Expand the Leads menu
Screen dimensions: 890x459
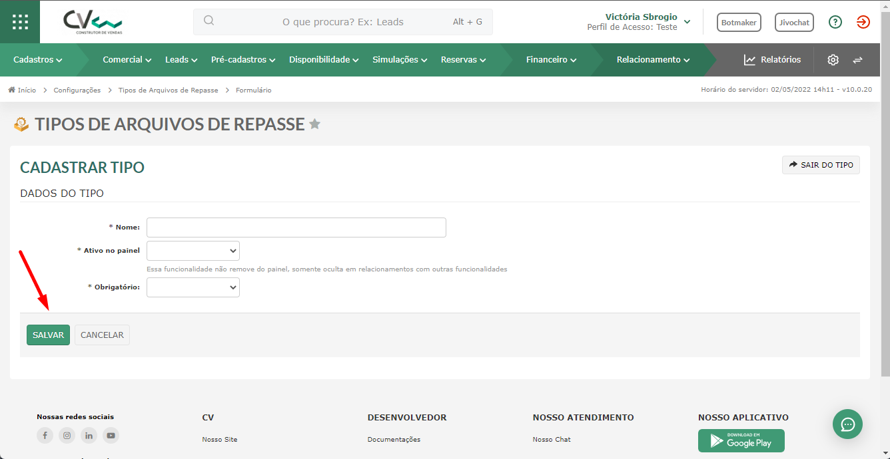tap(181, 60)
